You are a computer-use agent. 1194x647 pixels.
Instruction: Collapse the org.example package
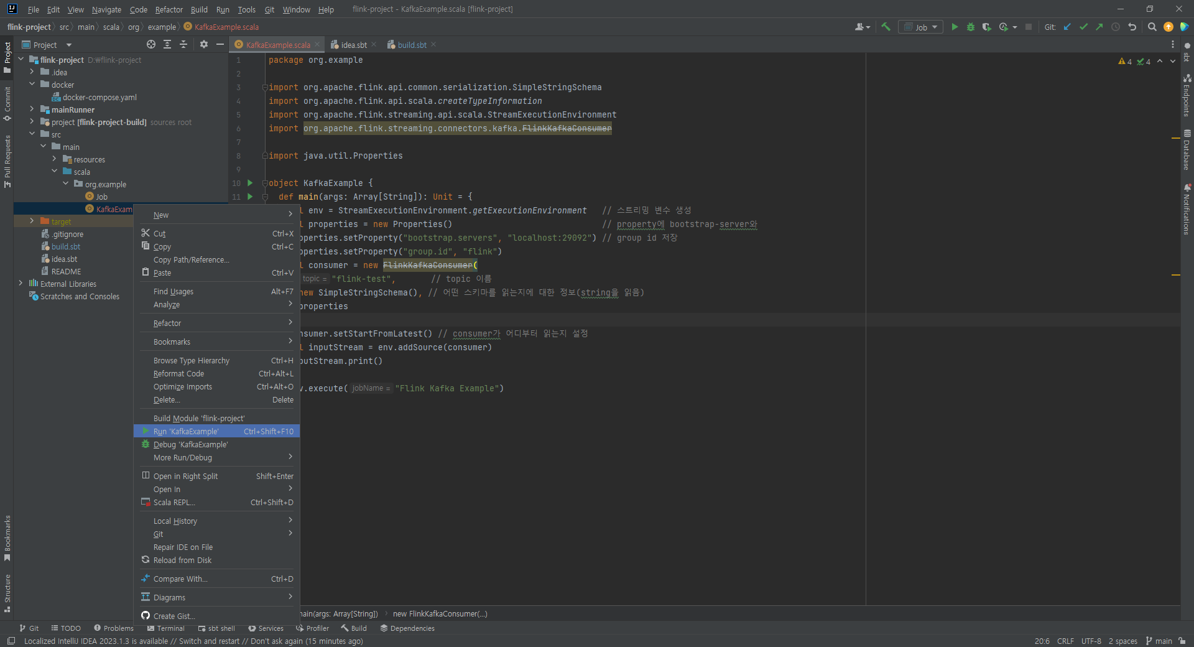pyautogui.click(x=66, y=184)
